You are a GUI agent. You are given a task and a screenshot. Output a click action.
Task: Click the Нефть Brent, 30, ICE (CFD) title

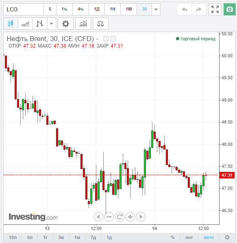(x=50, y=39)
